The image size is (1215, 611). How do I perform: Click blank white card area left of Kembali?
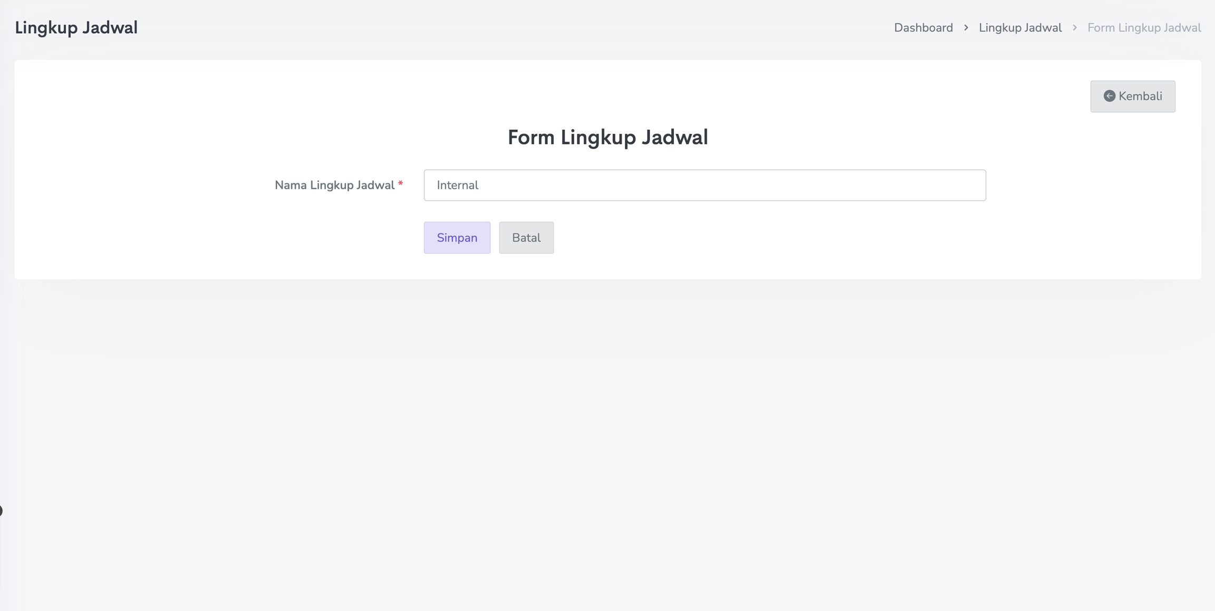coord(791,96)
